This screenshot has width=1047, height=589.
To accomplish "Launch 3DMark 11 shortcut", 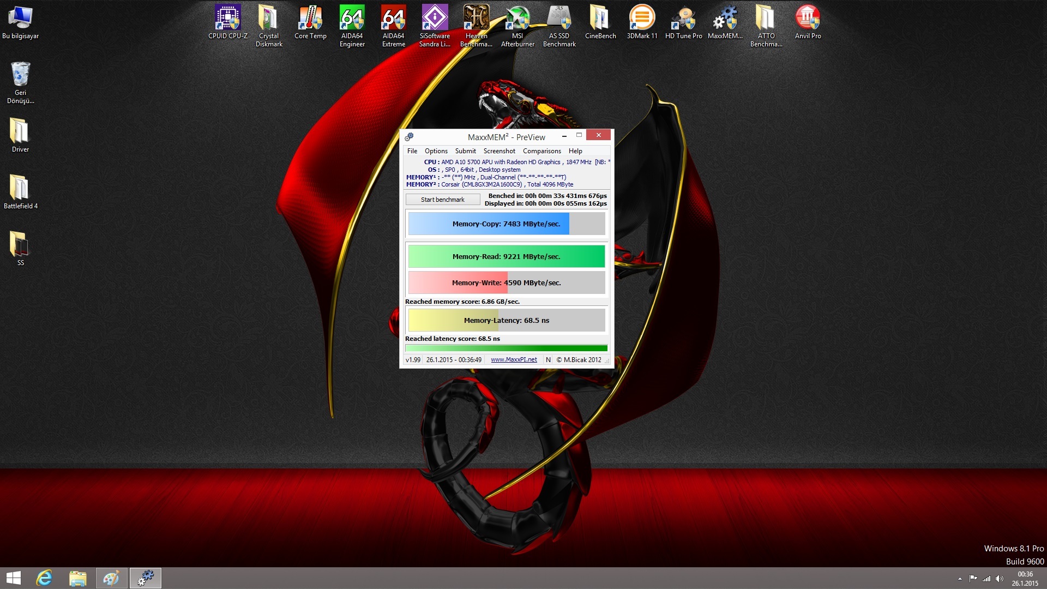I will click(642, 22).
